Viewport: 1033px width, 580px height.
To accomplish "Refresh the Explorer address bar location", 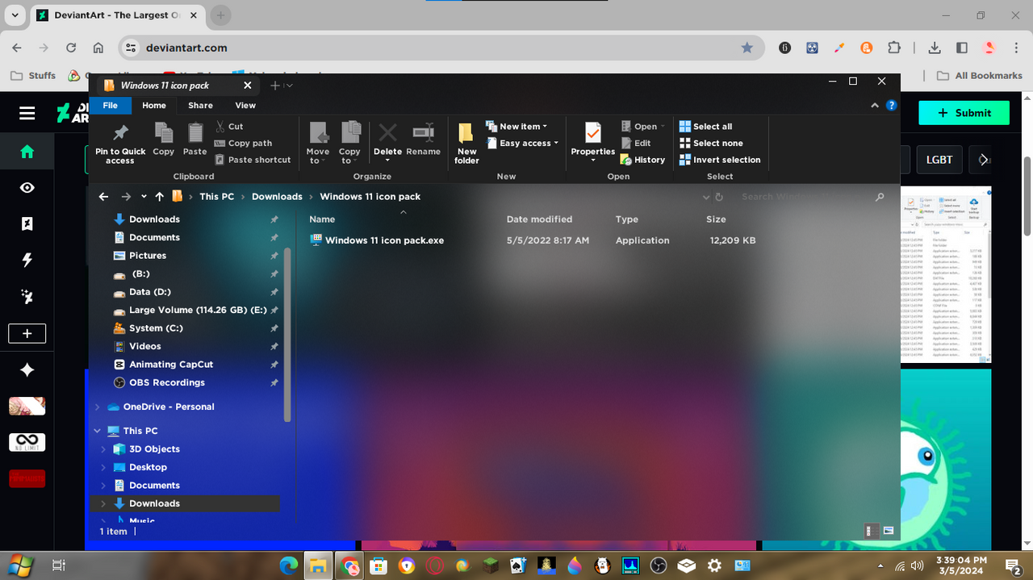I will tap(719, 197).
